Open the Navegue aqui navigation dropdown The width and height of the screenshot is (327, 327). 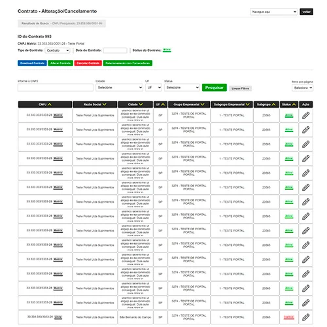(x=273, y=12)
